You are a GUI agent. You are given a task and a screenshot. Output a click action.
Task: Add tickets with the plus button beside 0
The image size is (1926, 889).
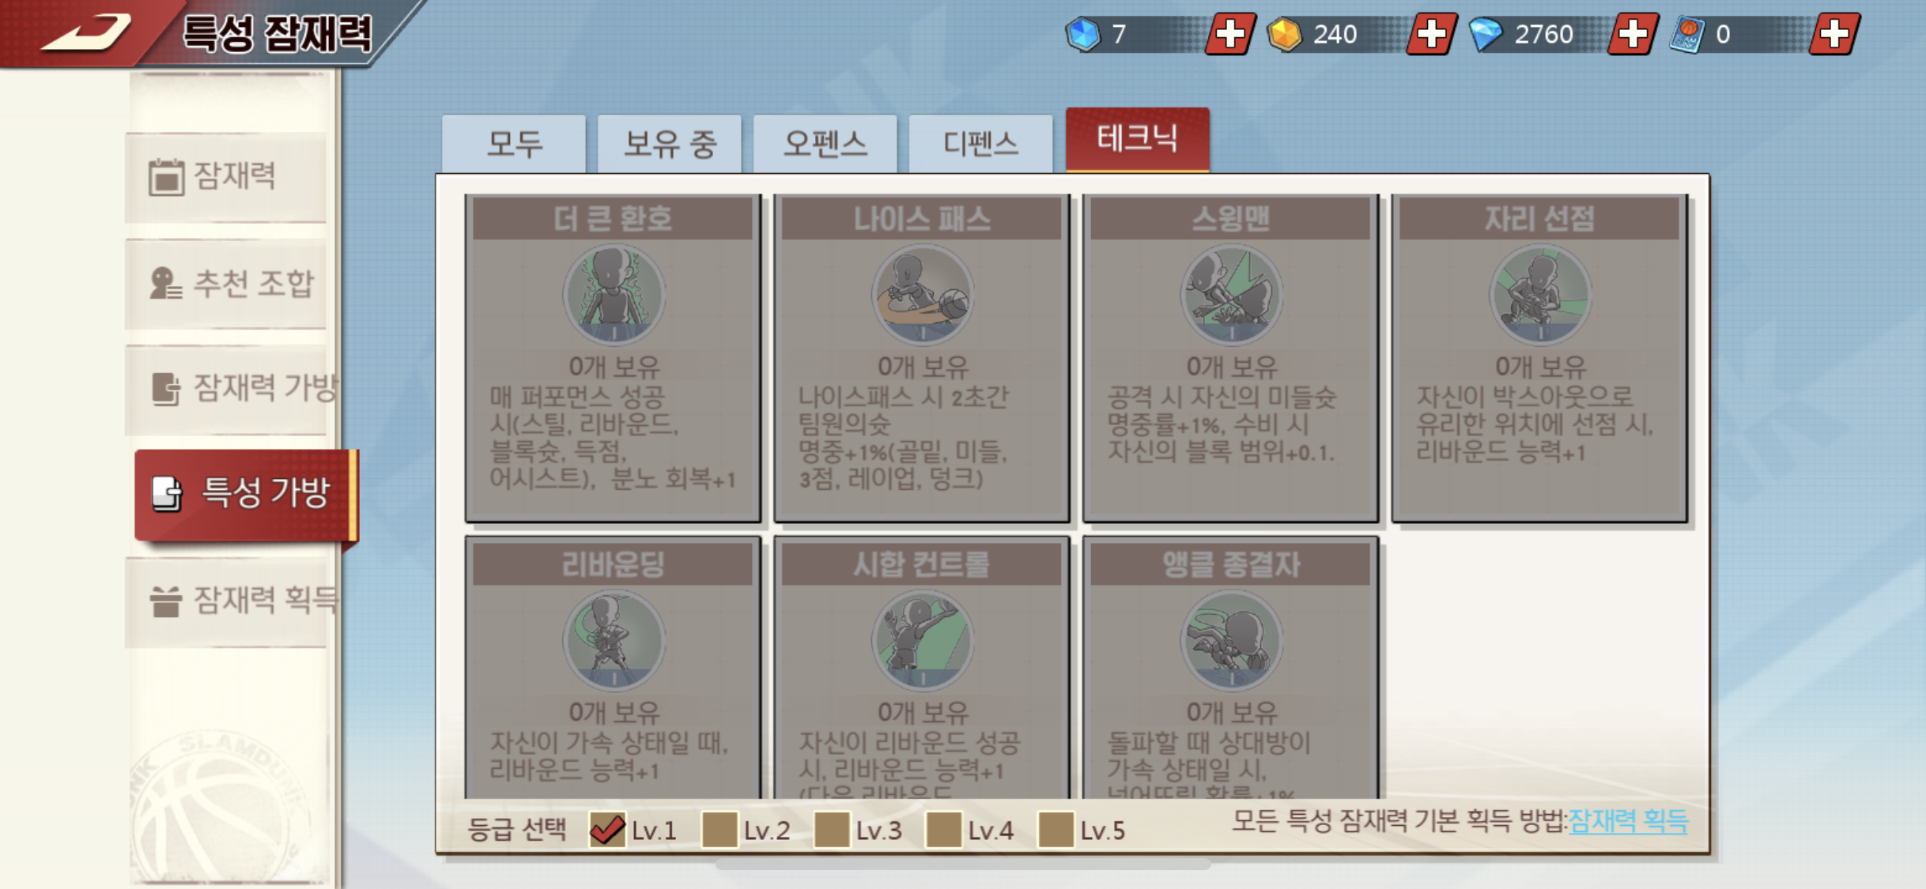1835,34
